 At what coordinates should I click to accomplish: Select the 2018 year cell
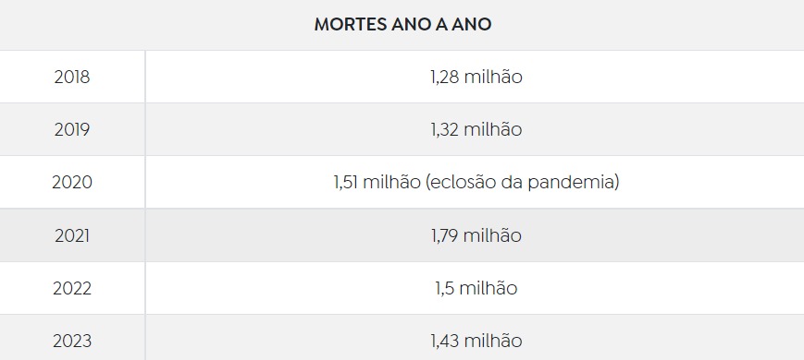[72, 77]
